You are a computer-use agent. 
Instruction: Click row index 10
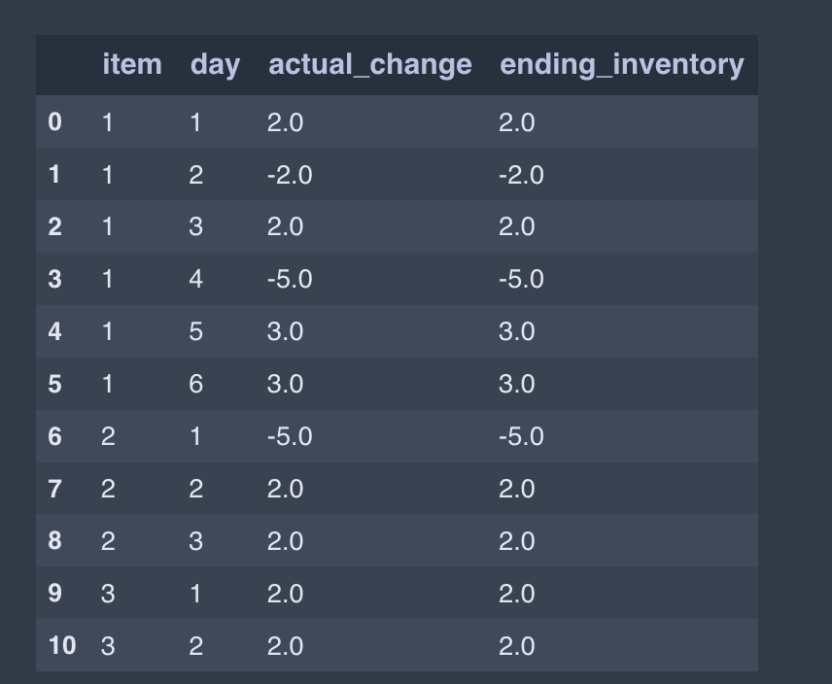(x=62, y=646)
